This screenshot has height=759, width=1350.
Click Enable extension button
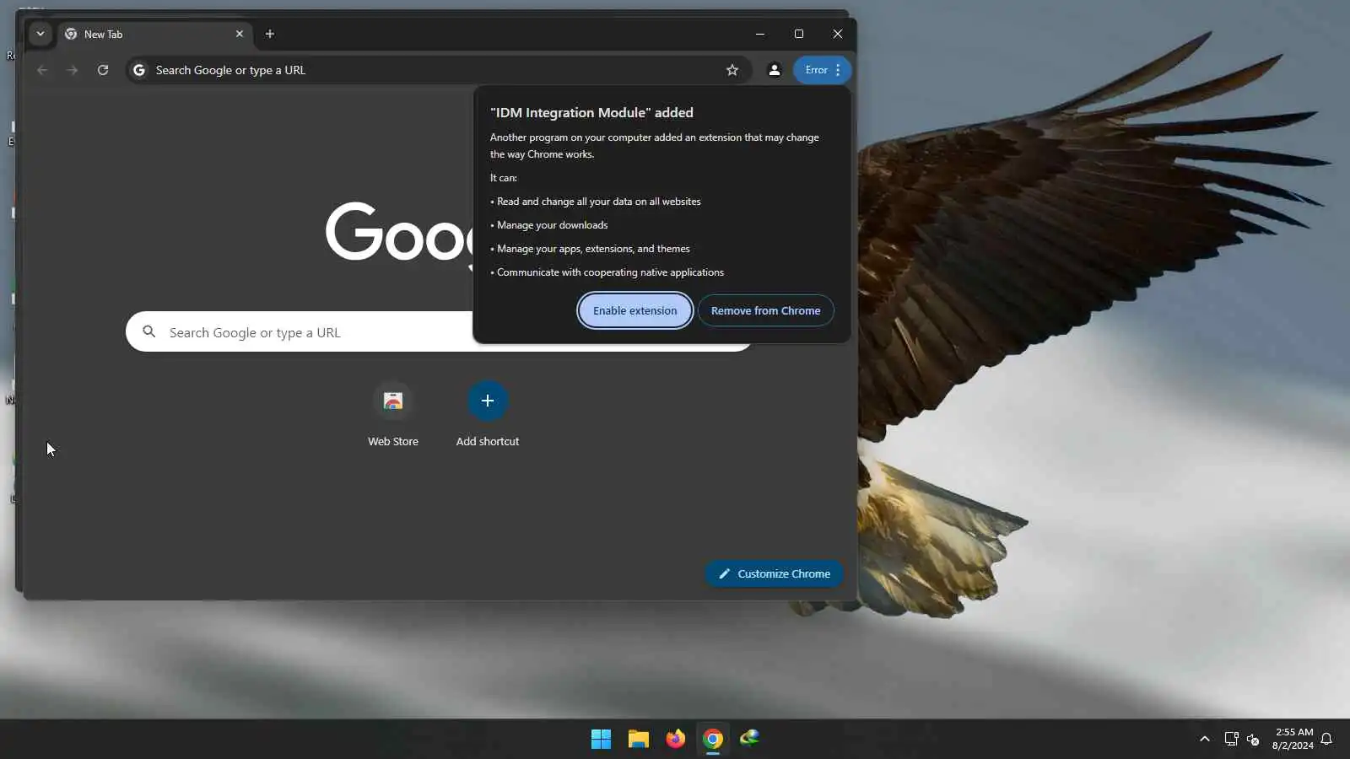(635, 310)
